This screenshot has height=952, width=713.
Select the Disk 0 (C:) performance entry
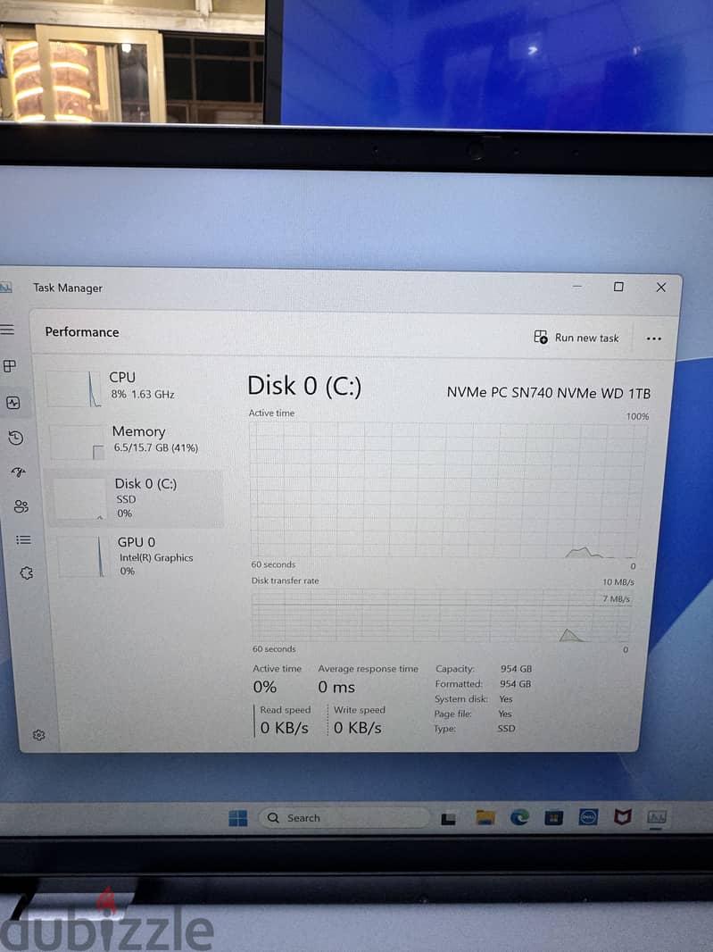coord(136,498)
